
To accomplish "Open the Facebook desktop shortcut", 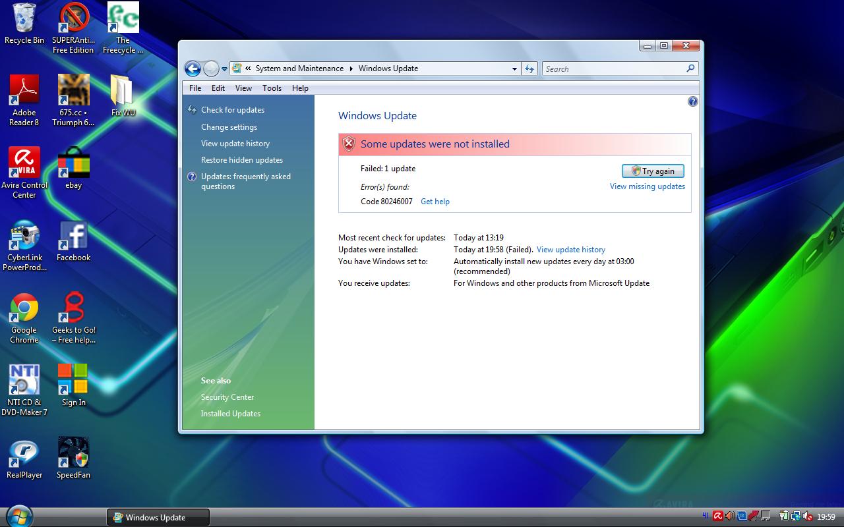I will [x=73, y=240].
